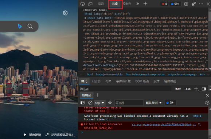Select the <!DOCTYPE html> line
The width and height of the screenshot is (211, 139).
pos(95,10)
